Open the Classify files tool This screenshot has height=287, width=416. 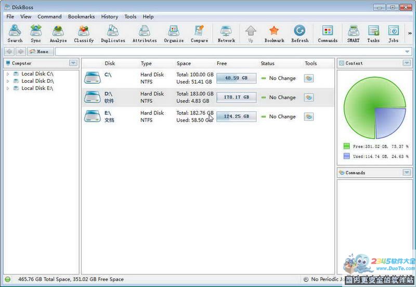pos(84,33)
